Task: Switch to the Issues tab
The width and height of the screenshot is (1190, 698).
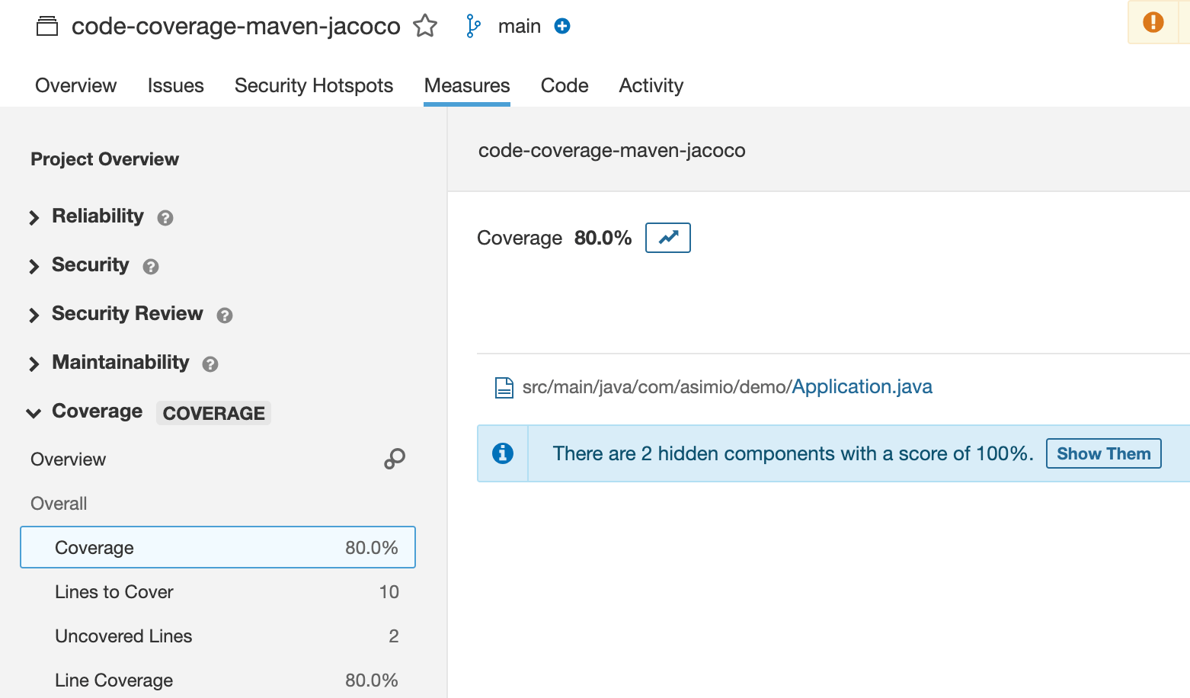Action: [x=176, y=85]
